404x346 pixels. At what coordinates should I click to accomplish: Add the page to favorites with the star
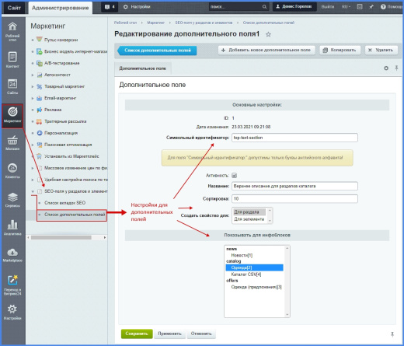[x=268, y=34]
